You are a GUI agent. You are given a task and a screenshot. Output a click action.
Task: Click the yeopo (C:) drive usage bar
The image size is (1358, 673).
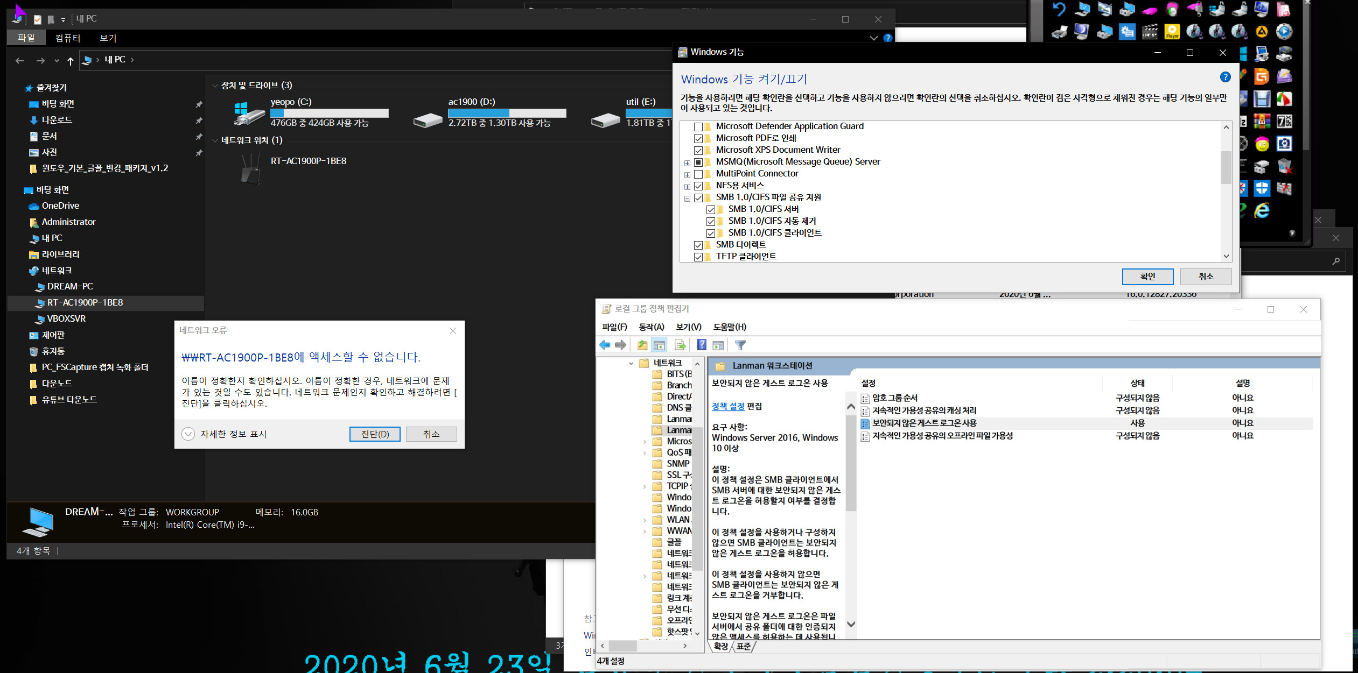(x=329, y=113)
